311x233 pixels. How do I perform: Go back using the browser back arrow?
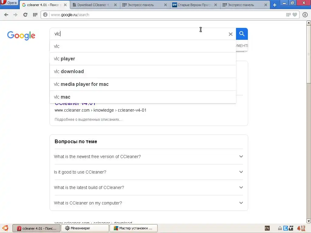click(6, 15)
